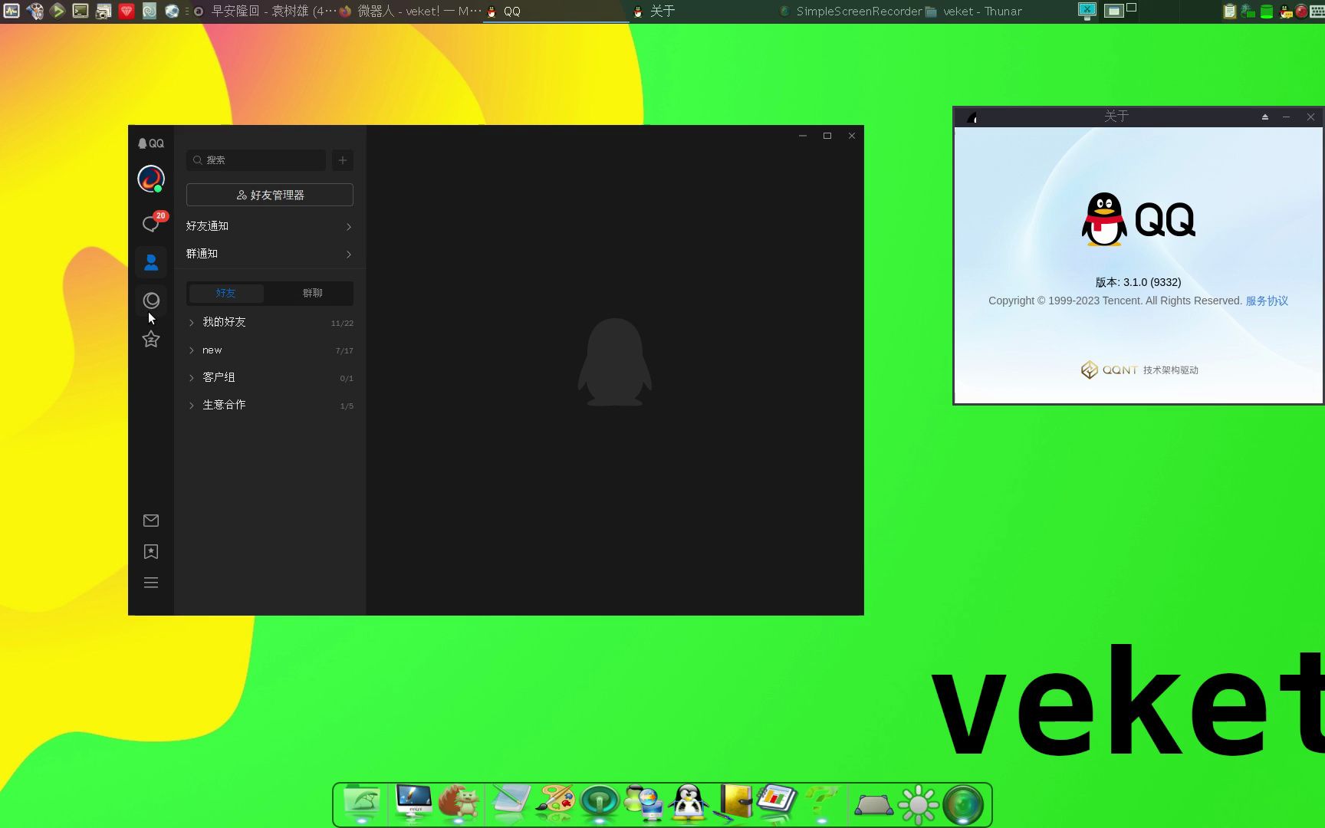Open the system monitor icon in top panel
The height and width of the screenshot is (828, 1325).
tap(12, 11)
